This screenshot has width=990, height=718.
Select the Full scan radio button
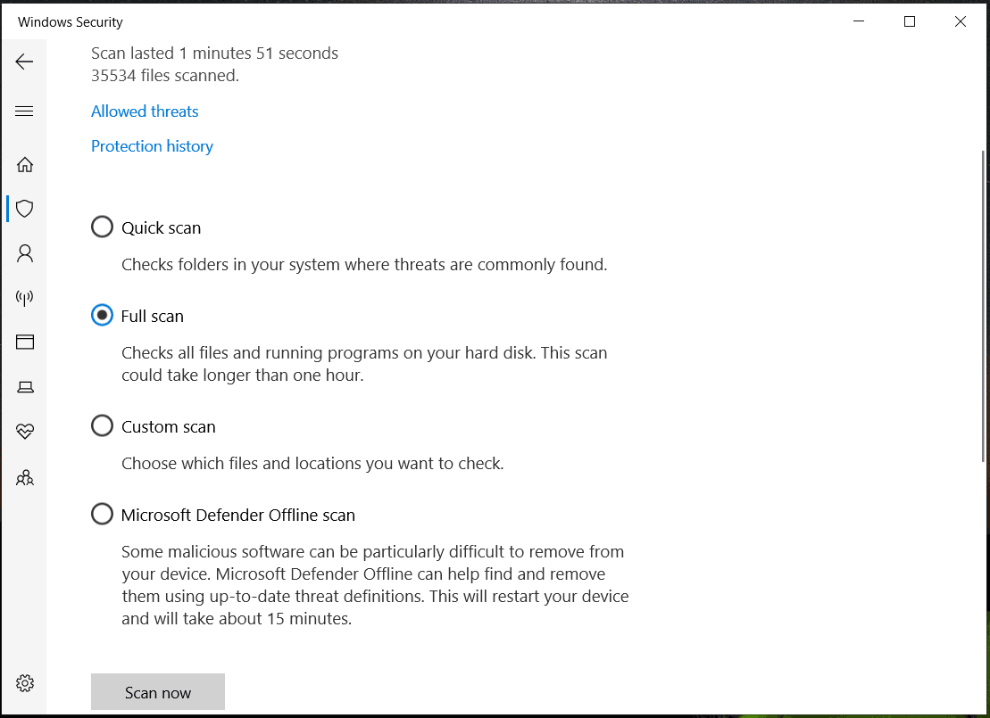point(103,316)
